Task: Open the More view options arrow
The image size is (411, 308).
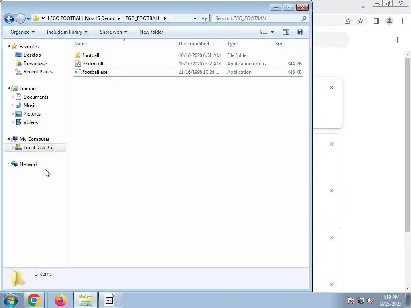Action: tap(272, 32)
